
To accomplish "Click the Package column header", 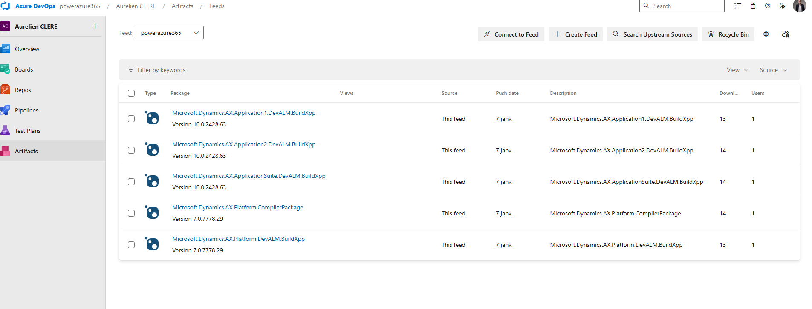I will pyautogui.click(x=180, y=93).
